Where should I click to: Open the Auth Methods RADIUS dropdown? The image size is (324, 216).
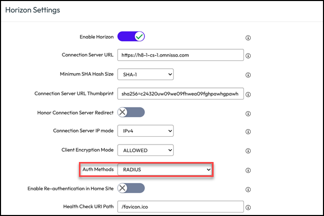tap(165, 169)
